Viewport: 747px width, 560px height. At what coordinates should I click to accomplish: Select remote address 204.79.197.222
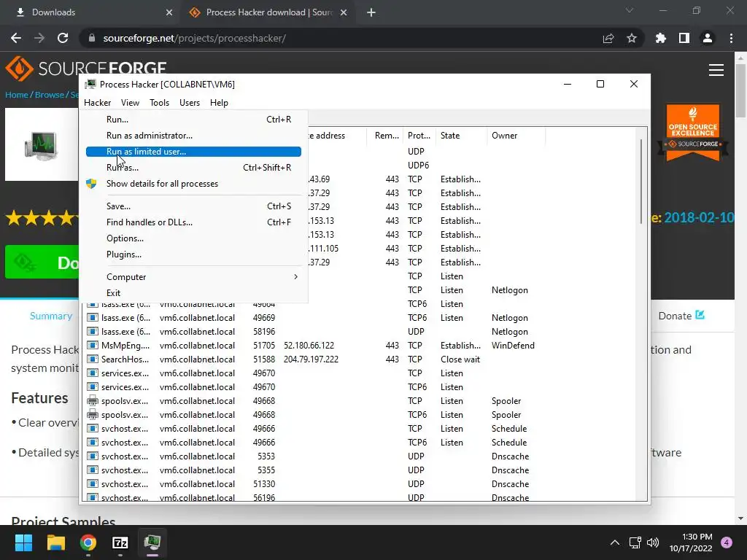point(311,359)
